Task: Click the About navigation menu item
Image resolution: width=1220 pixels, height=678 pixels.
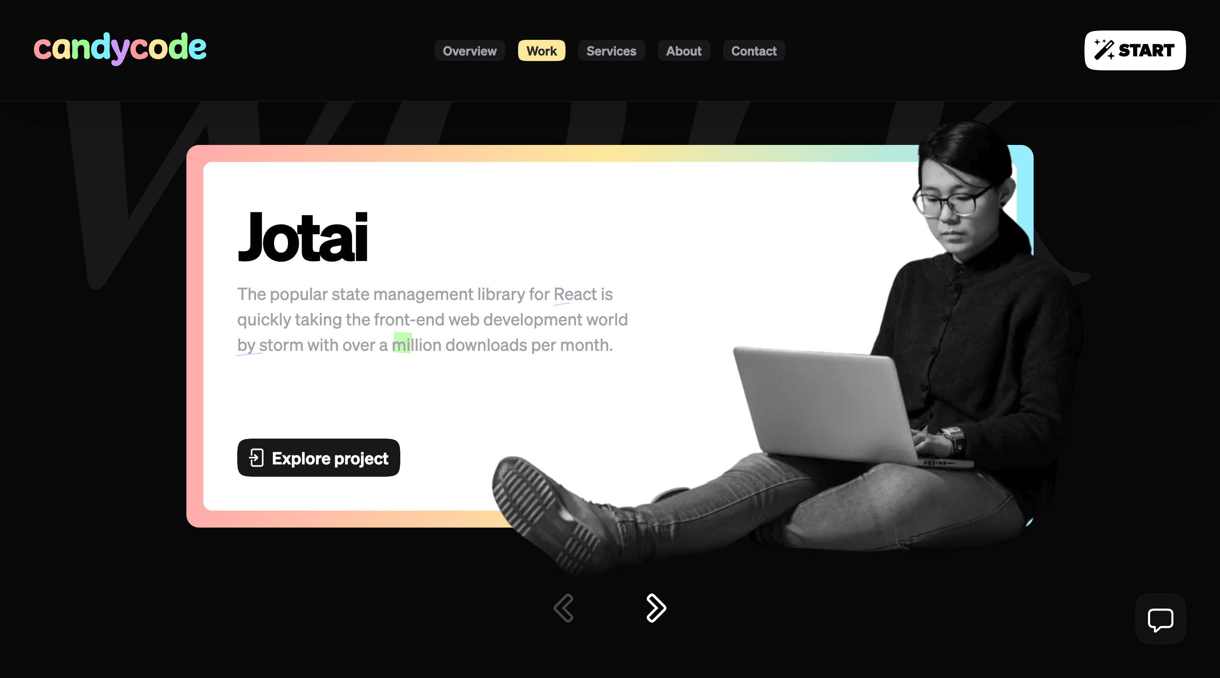Action: [683, 51]
